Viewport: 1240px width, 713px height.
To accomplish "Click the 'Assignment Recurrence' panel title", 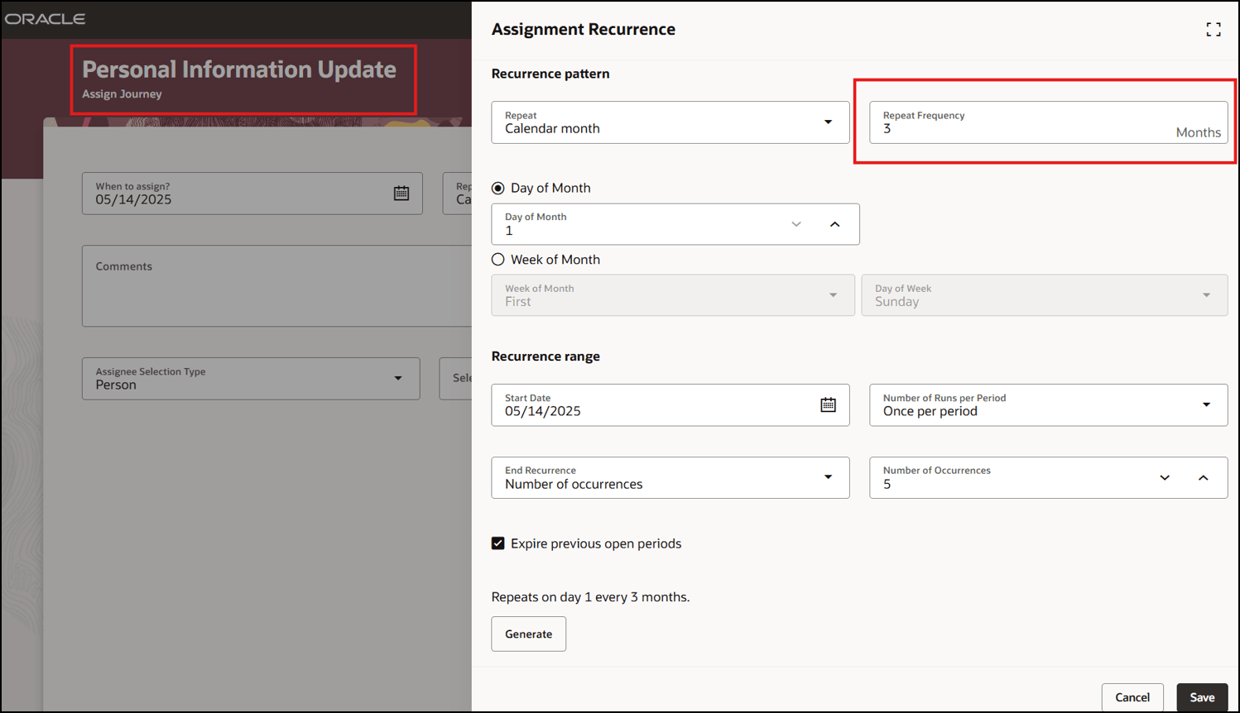I will [x=584, y=30].
